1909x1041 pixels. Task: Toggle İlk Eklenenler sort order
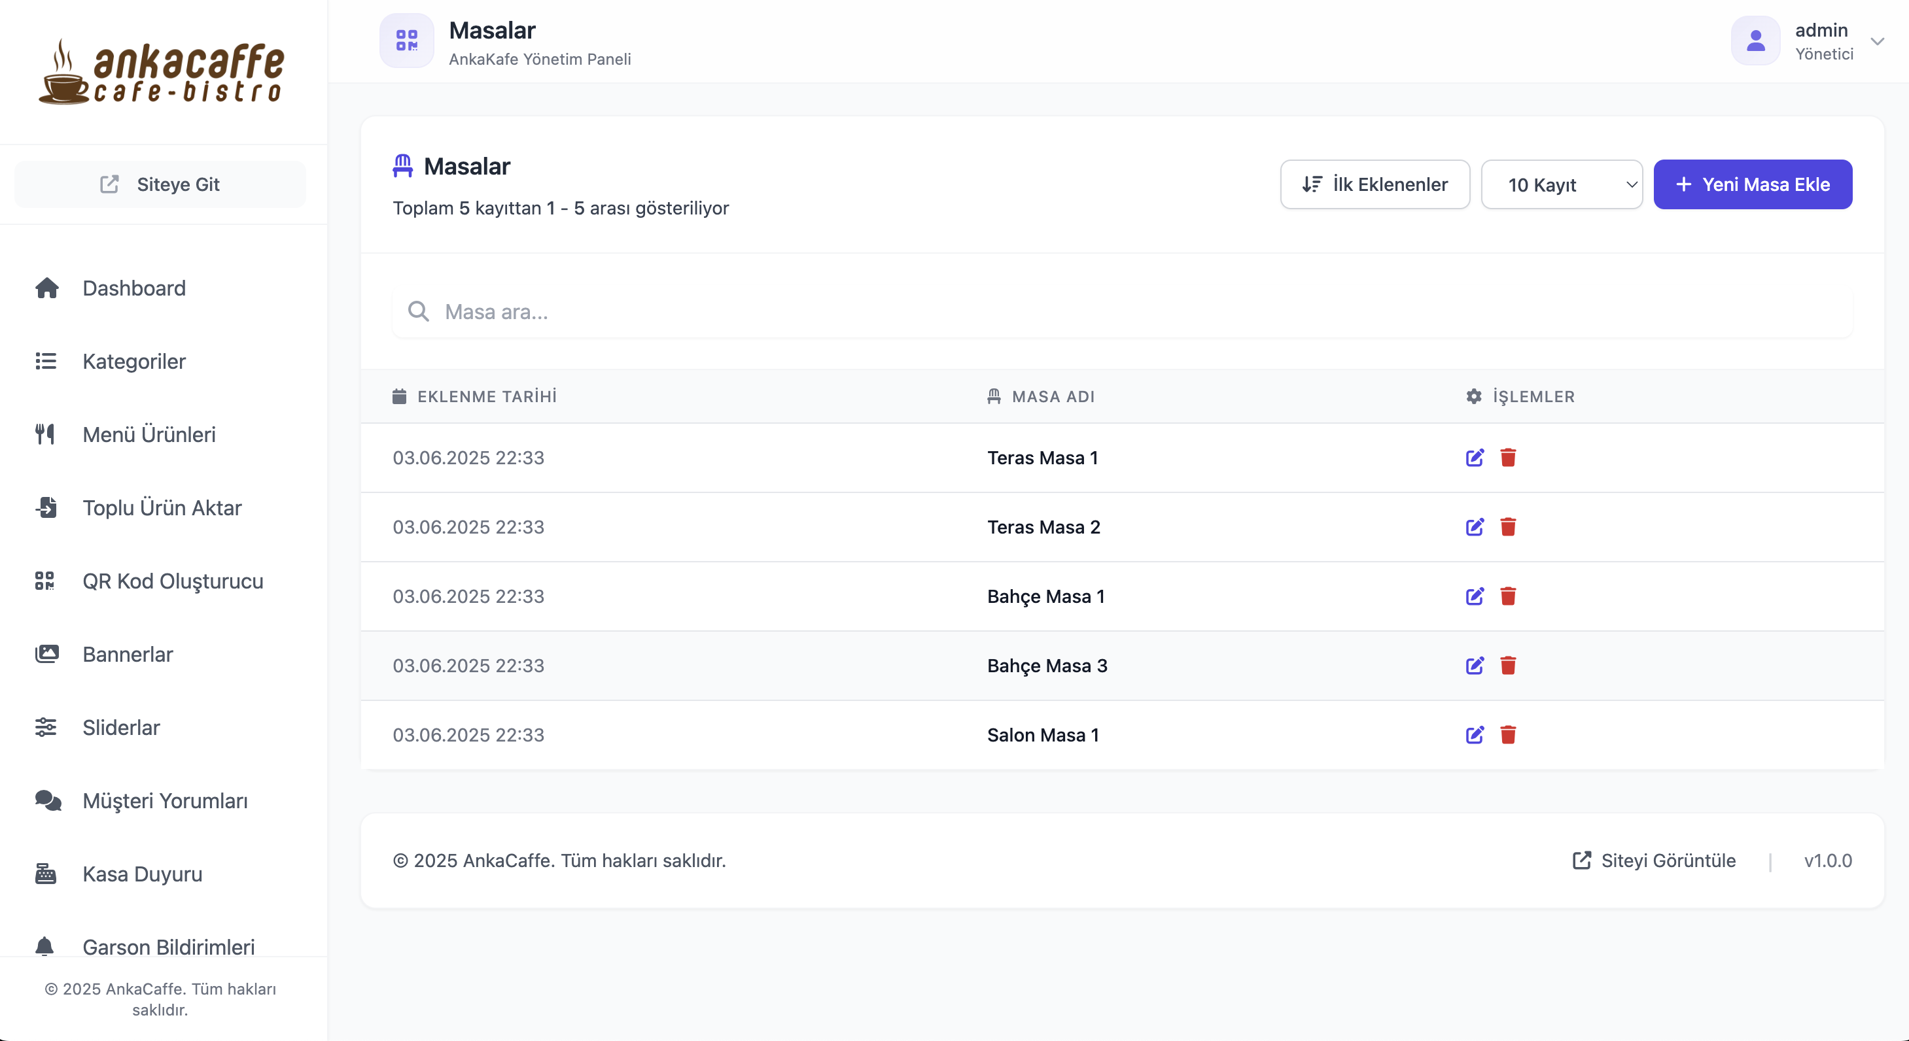click(1375, 184)
